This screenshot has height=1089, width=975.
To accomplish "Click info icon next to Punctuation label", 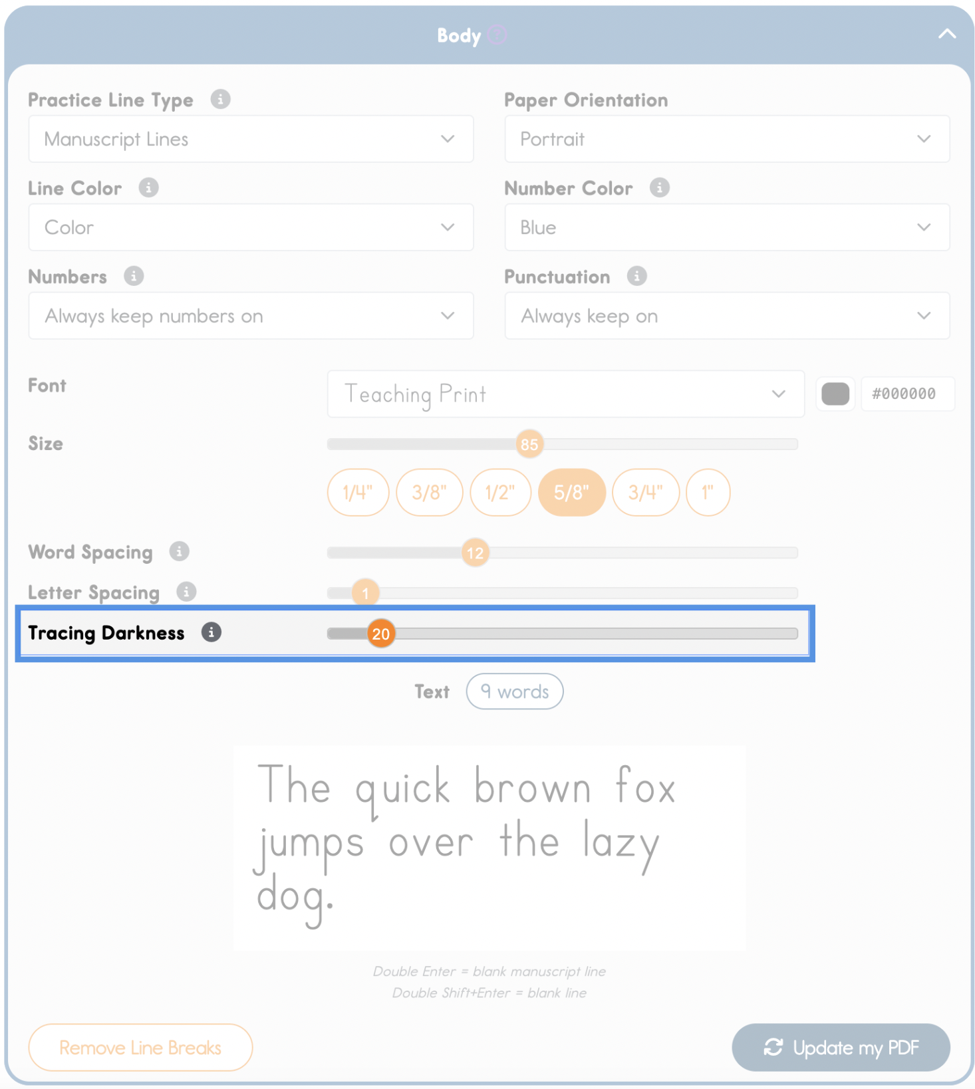I will (636, 277).
